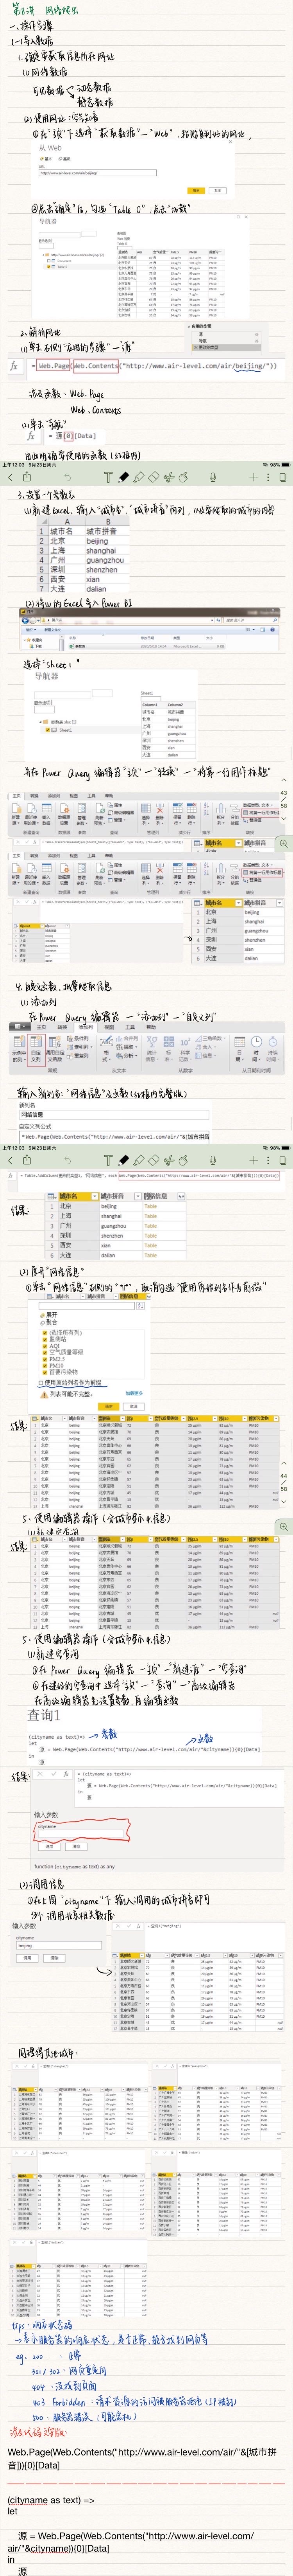Toggle the (选择所有列) checkbox
The image size is (293, 2576).
click(45, 1333)
